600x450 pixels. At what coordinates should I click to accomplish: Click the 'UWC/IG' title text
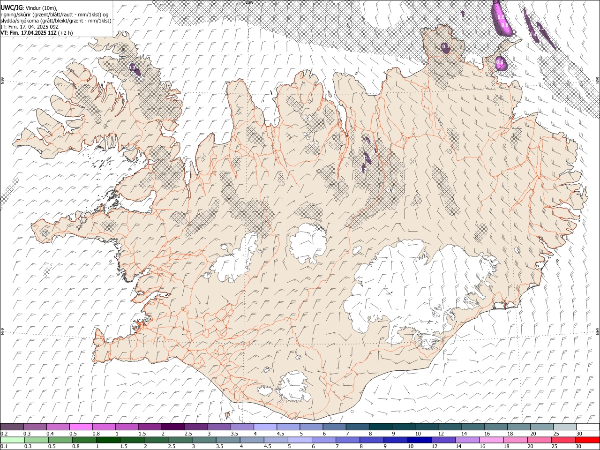point(11,7)
